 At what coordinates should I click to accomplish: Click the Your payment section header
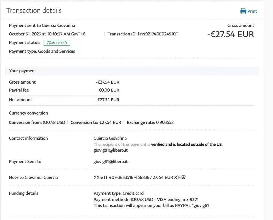click(23, 71)
